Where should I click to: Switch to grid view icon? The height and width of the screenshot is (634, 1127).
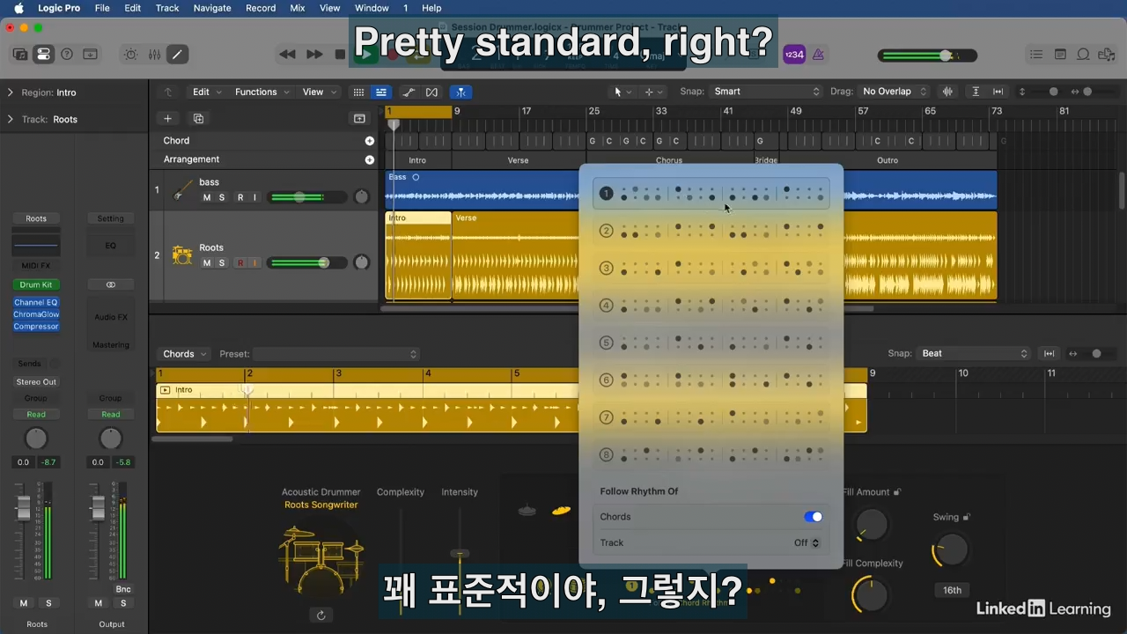[358, 92]
